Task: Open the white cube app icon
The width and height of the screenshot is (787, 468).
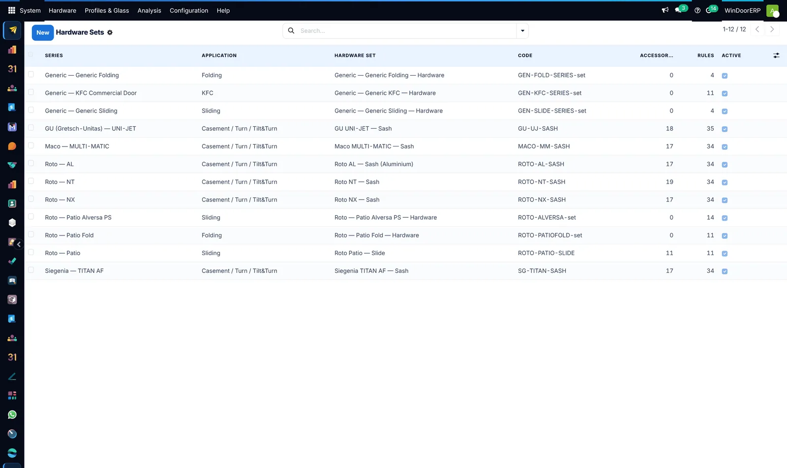Action: [x=12, y=223]
